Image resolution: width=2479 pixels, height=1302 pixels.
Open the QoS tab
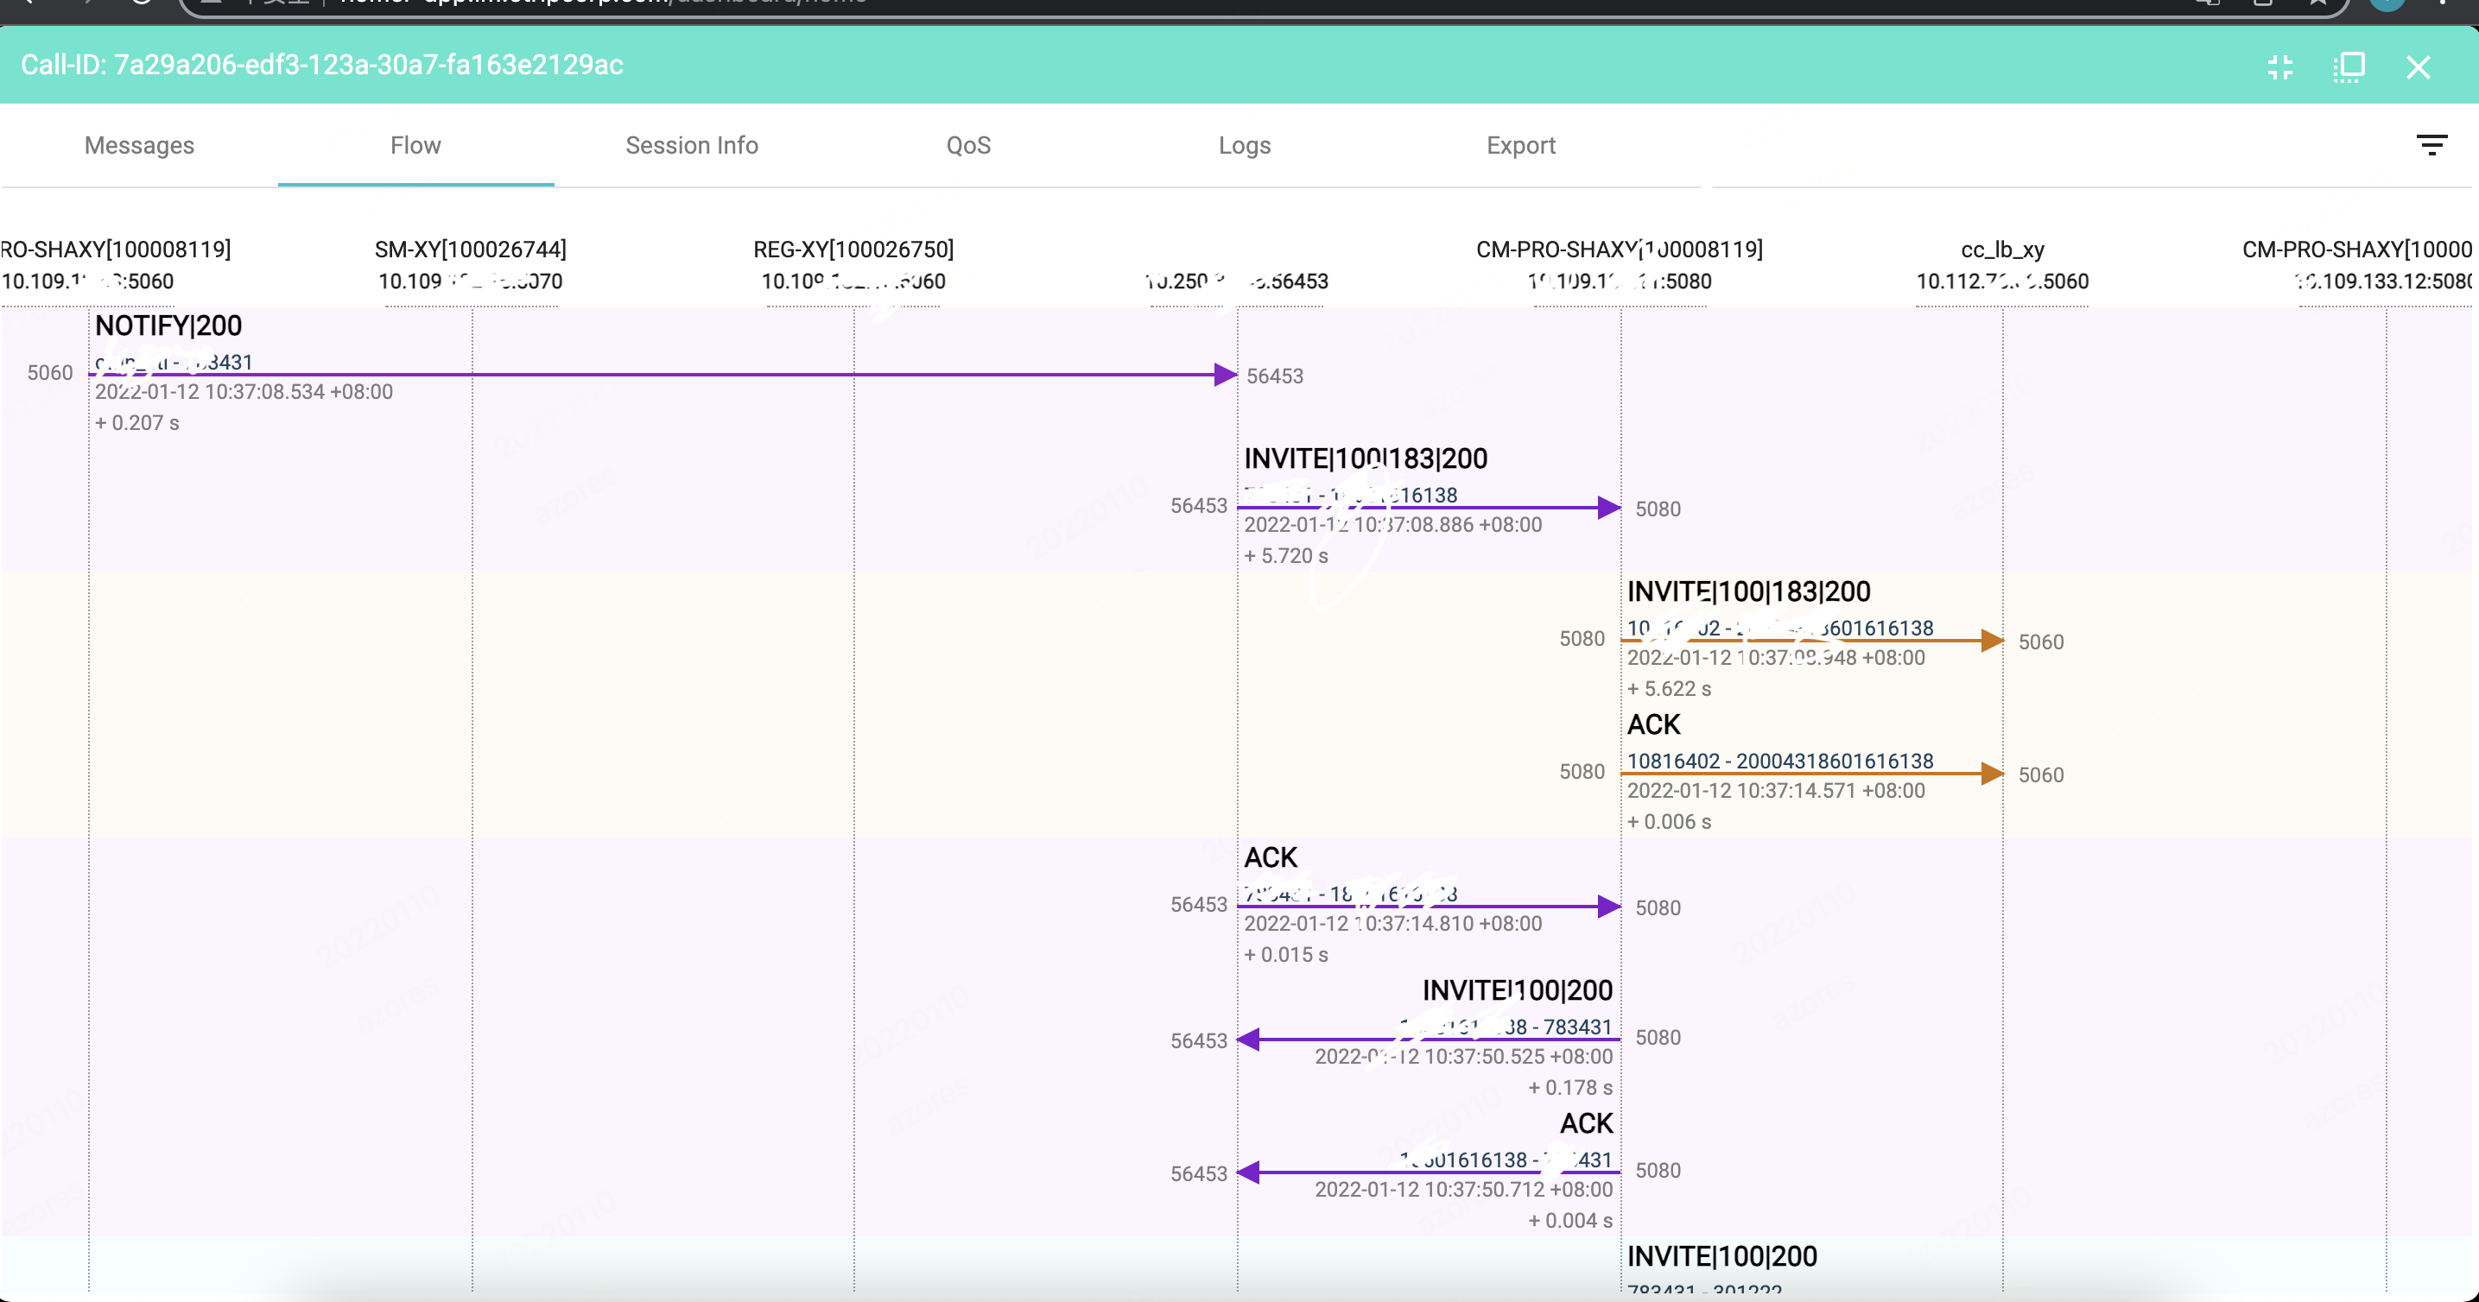coord(967,145)
